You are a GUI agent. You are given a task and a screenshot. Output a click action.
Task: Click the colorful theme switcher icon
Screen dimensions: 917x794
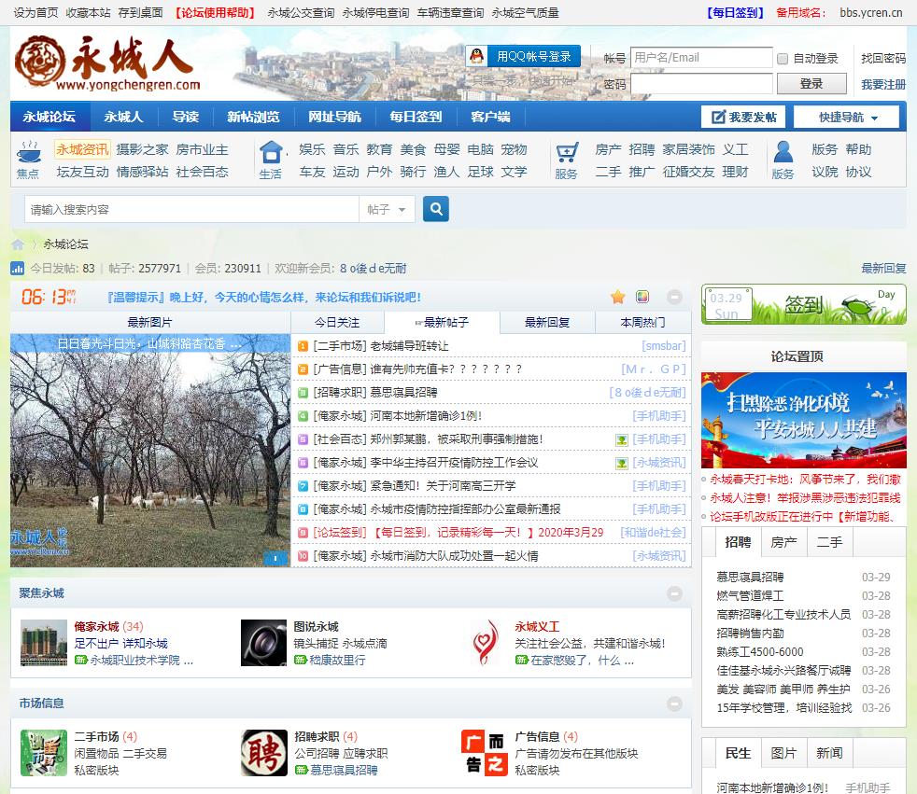pyautogui.click(x=642, y=297)
